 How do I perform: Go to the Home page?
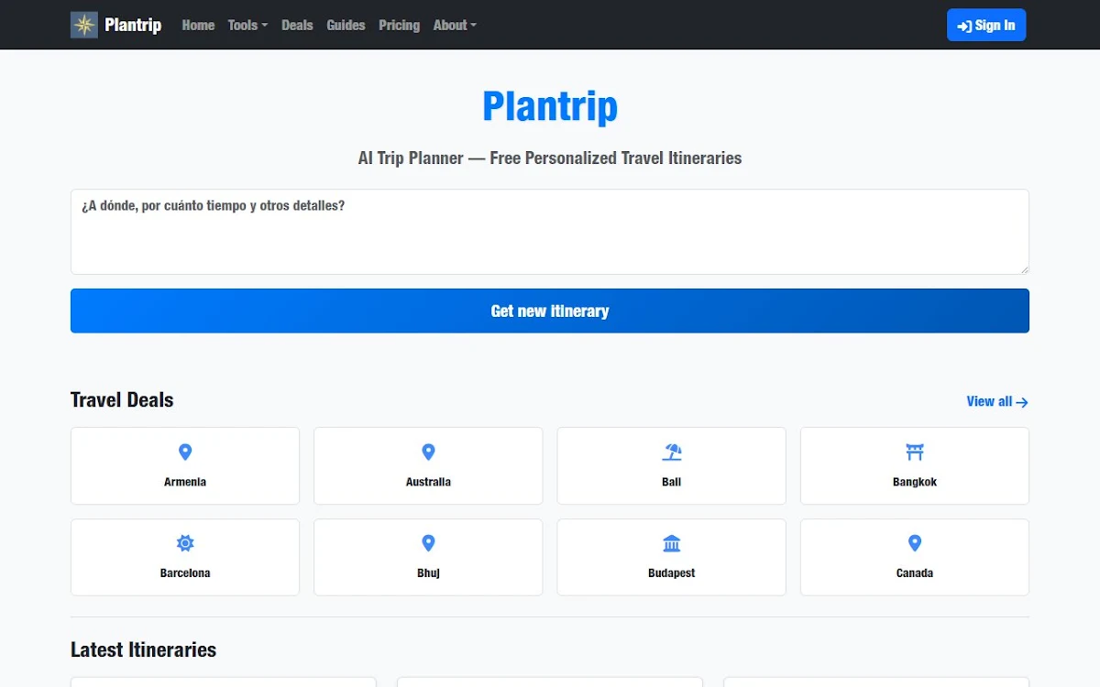(198, 25)
